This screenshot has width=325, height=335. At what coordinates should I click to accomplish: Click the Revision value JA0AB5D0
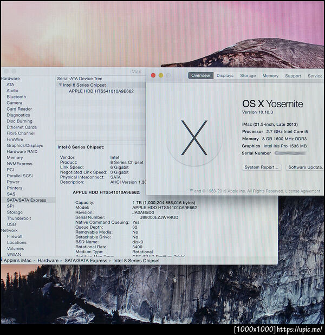[x=143, y=212]
